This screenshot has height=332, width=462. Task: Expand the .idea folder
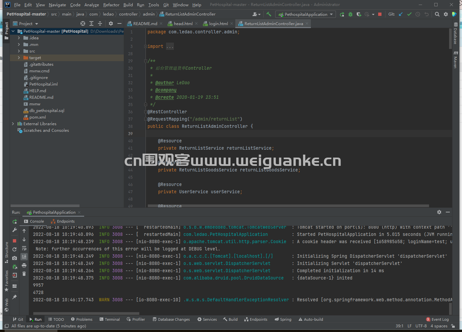(x=19, y=38)
